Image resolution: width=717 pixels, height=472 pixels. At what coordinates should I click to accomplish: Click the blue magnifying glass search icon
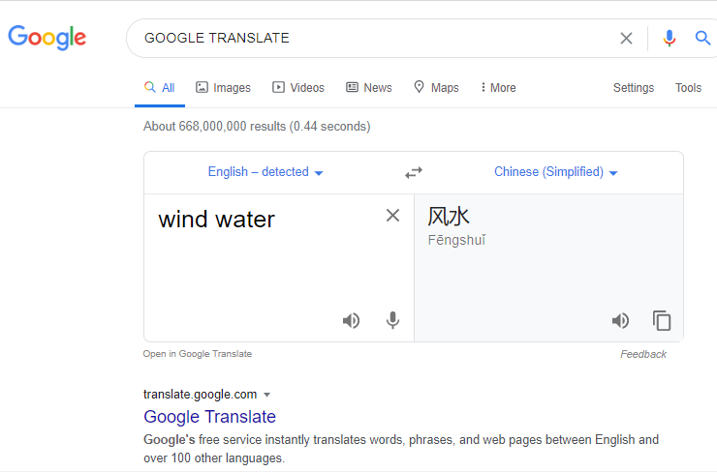click(x=702, y=38)
